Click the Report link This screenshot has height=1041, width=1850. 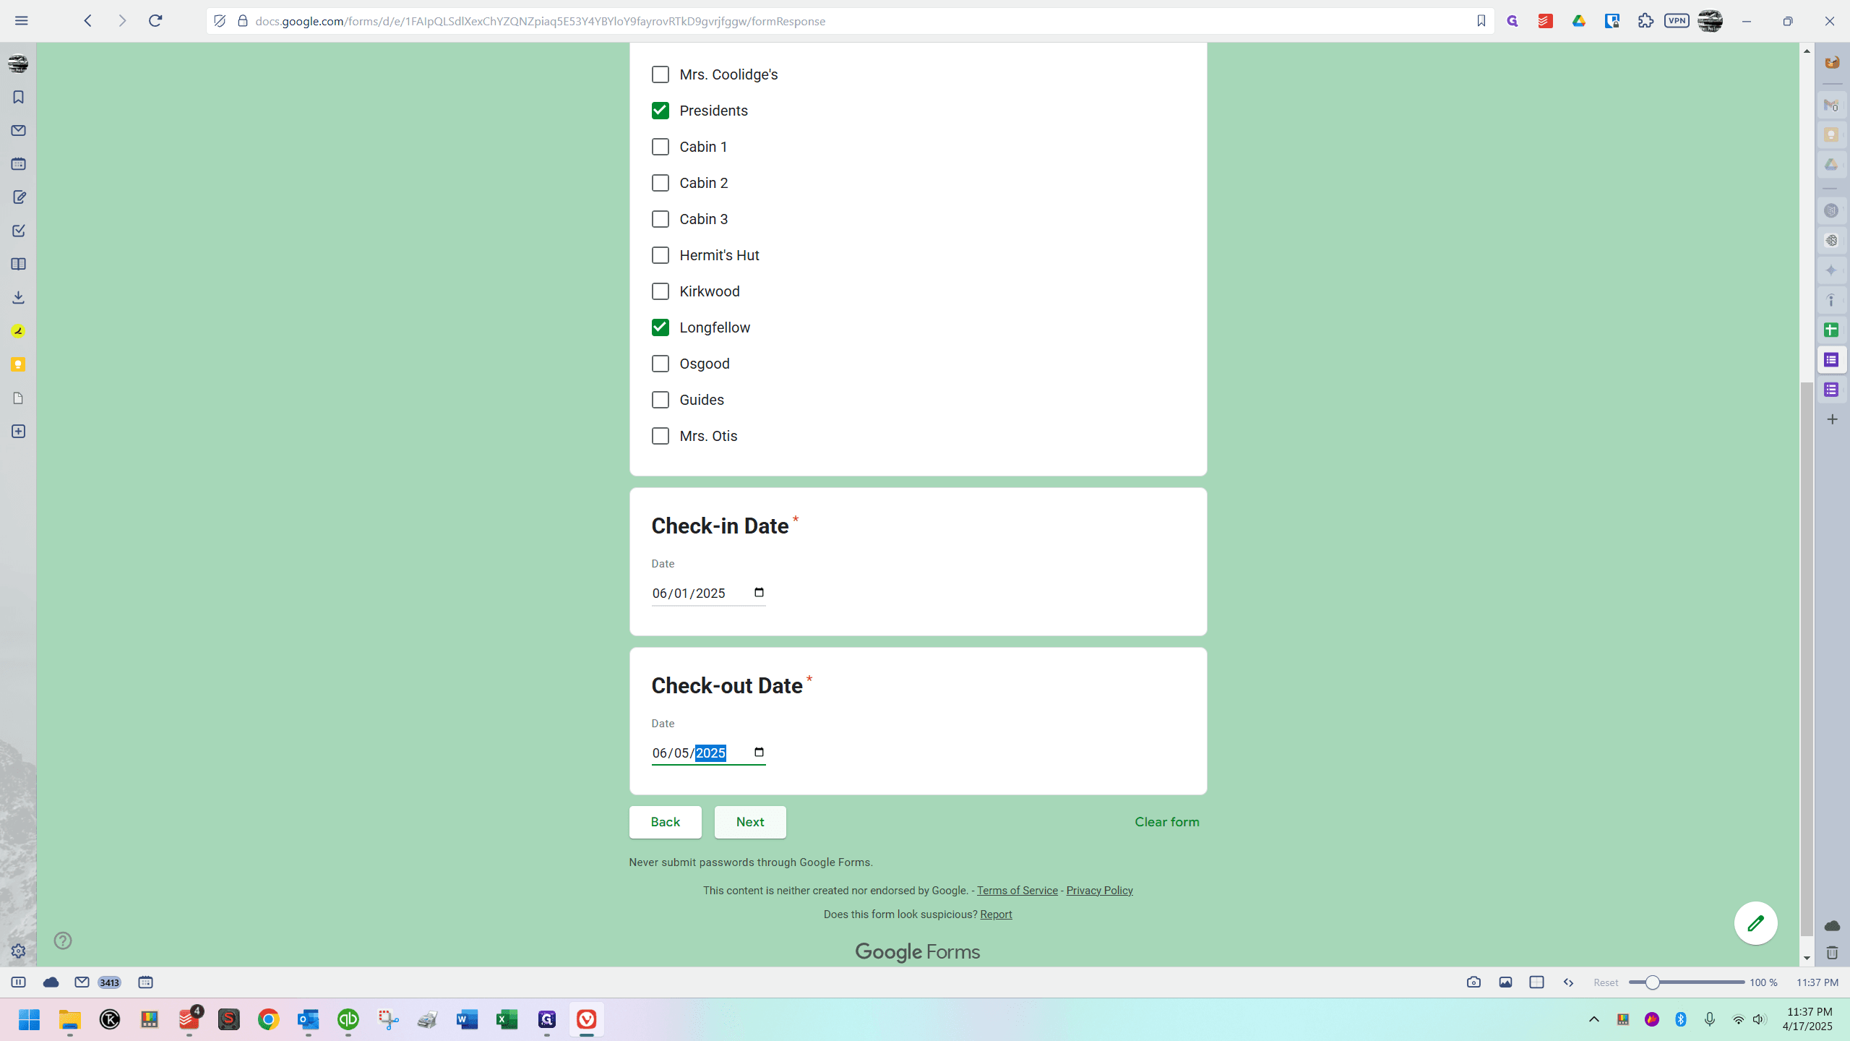996,914
